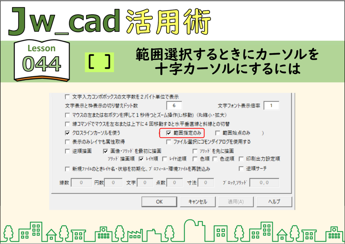
Task: Click the 適用(A) button
Action: 236,202
